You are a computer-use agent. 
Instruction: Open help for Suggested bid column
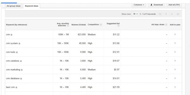(118, 26)
